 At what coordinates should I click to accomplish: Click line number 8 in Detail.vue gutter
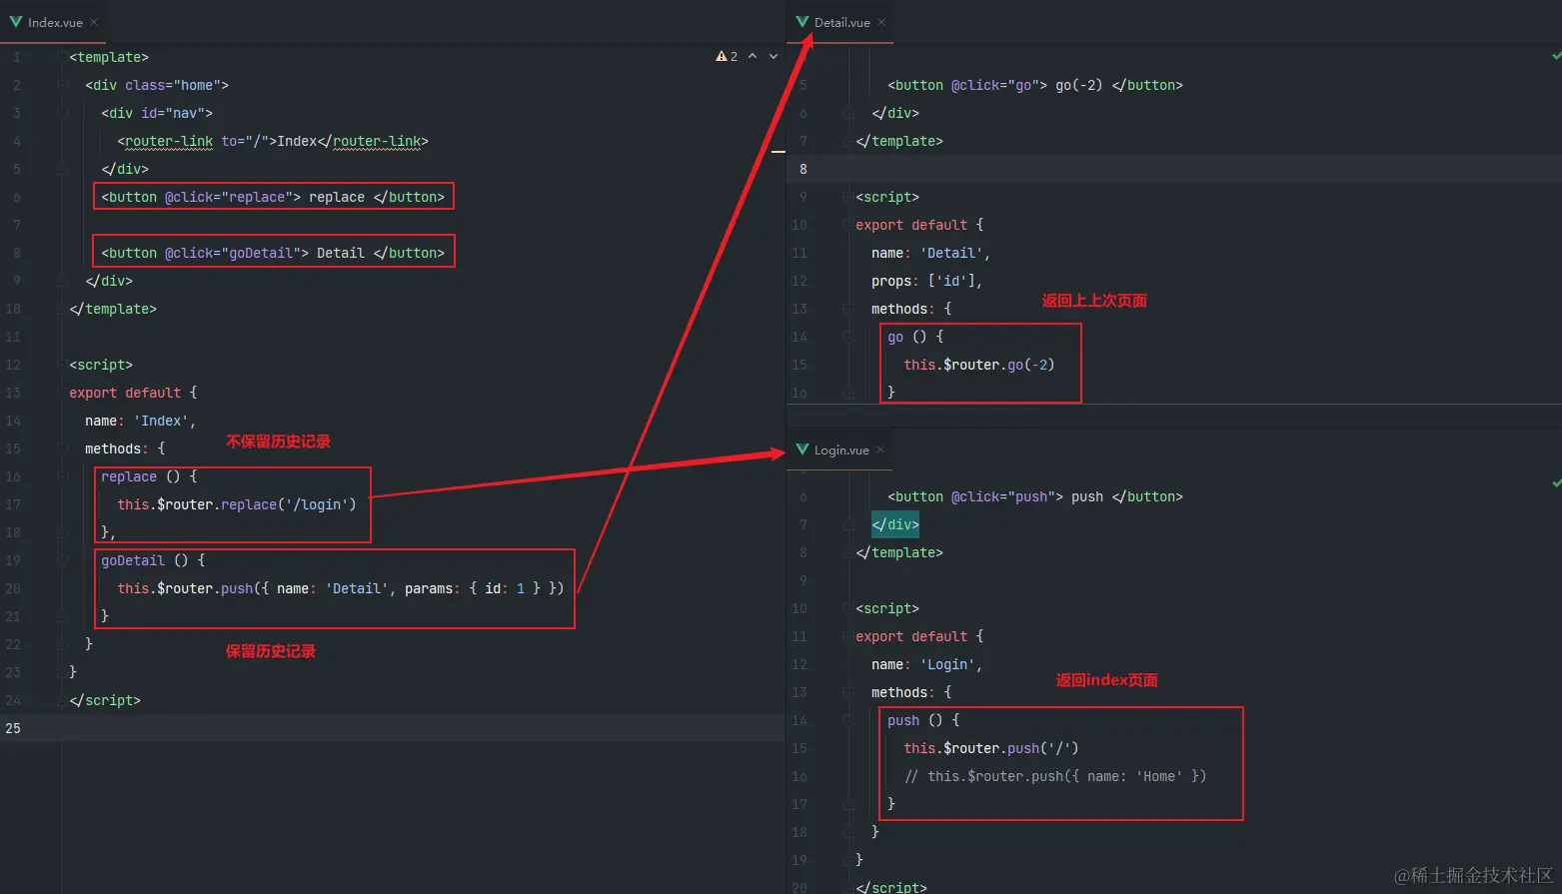tap(802, 169)
